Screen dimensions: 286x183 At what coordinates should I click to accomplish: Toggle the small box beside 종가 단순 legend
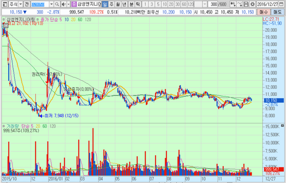[x=37, y=19]
